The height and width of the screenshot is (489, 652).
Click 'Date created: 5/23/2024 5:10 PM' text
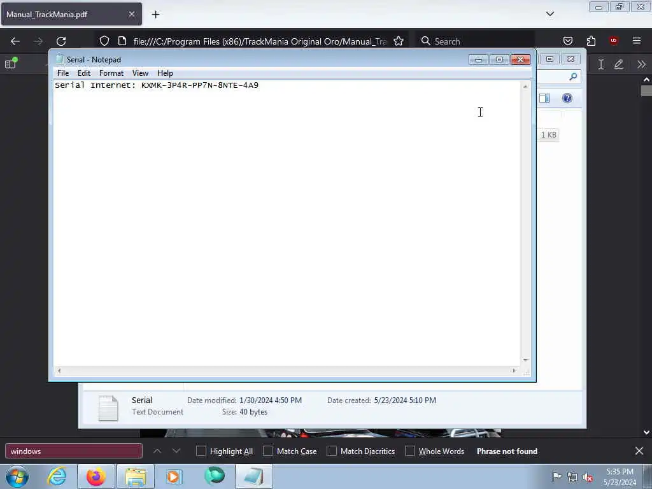tap(382, 400)
